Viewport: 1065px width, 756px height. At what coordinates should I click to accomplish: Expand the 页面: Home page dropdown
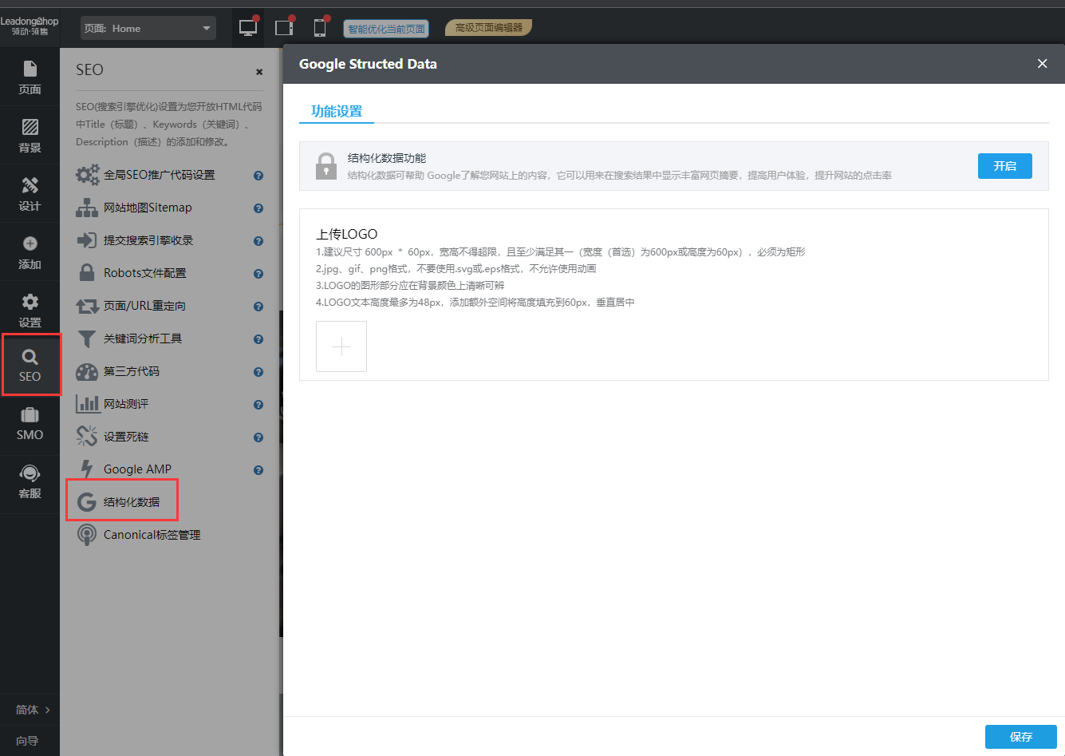pyautogui.click(x=148, y=28)
